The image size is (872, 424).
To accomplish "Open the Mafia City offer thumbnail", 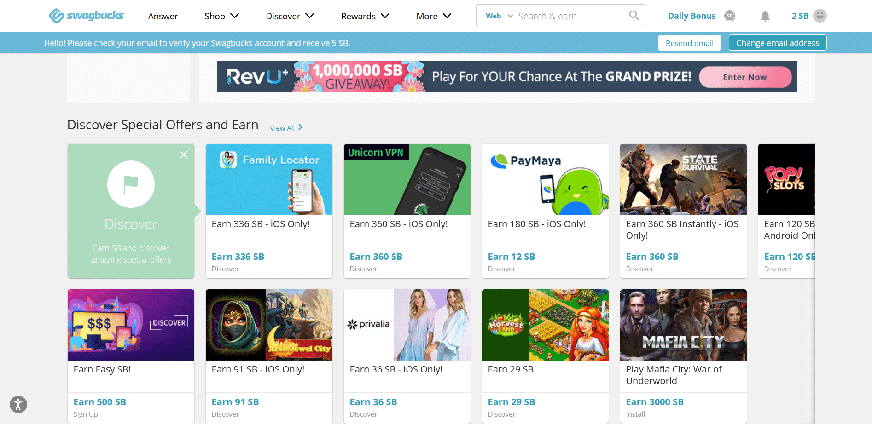I will (683, 325).
